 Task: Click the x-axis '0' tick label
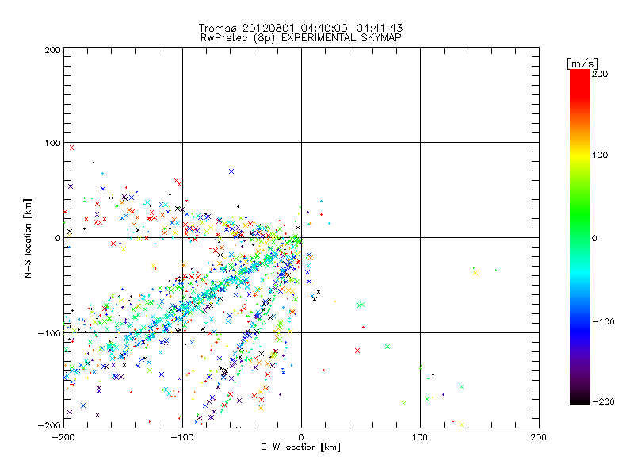(301, 437)
